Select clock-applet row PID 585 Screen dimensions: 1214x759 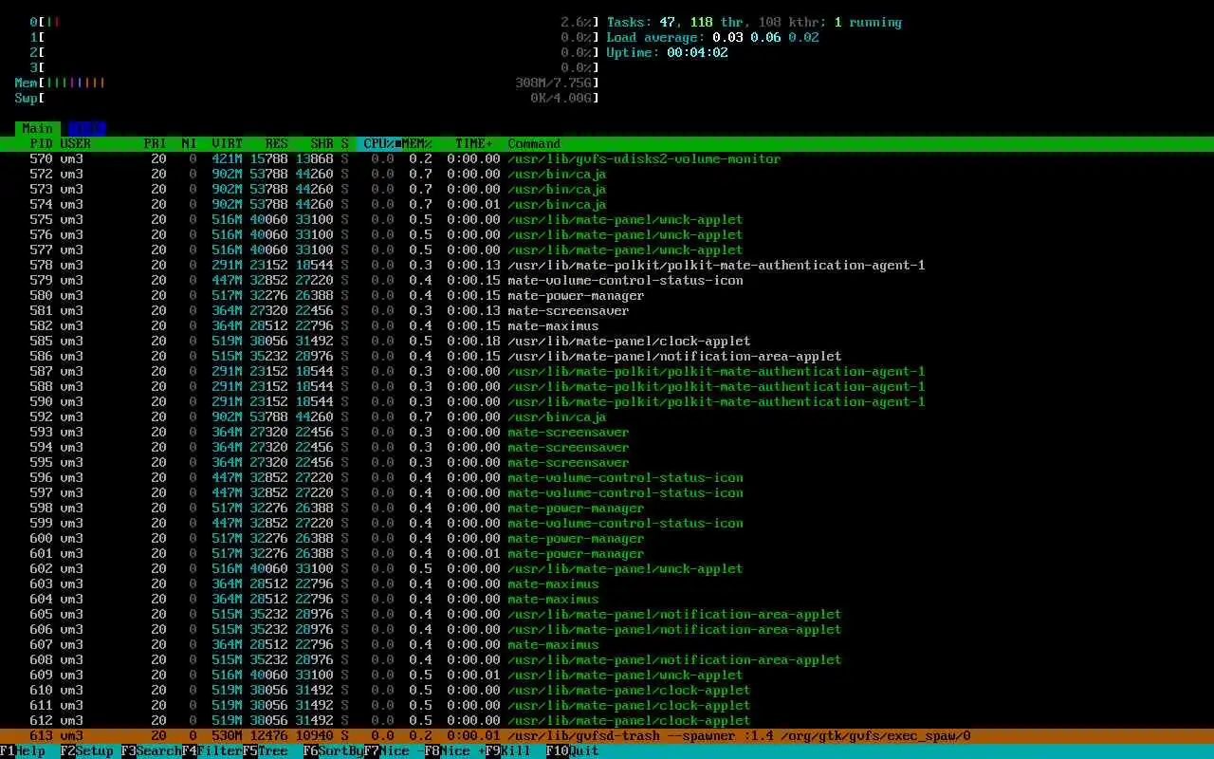607,342
